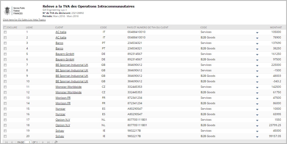This screenshot has width=287, height=144.
Task: Open BE Sporran Industrial UK link on line 7
Action: click(x=72, y=65)
